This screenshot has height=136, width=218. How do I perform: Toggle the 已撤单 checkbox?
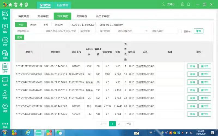pyautogui.click(x=180, y=31)
